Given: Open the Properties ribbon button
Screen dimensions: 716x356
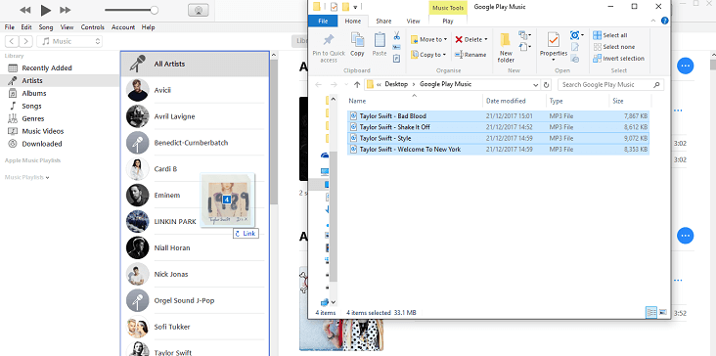Looking at the screenshot, I should click(553, 47).
